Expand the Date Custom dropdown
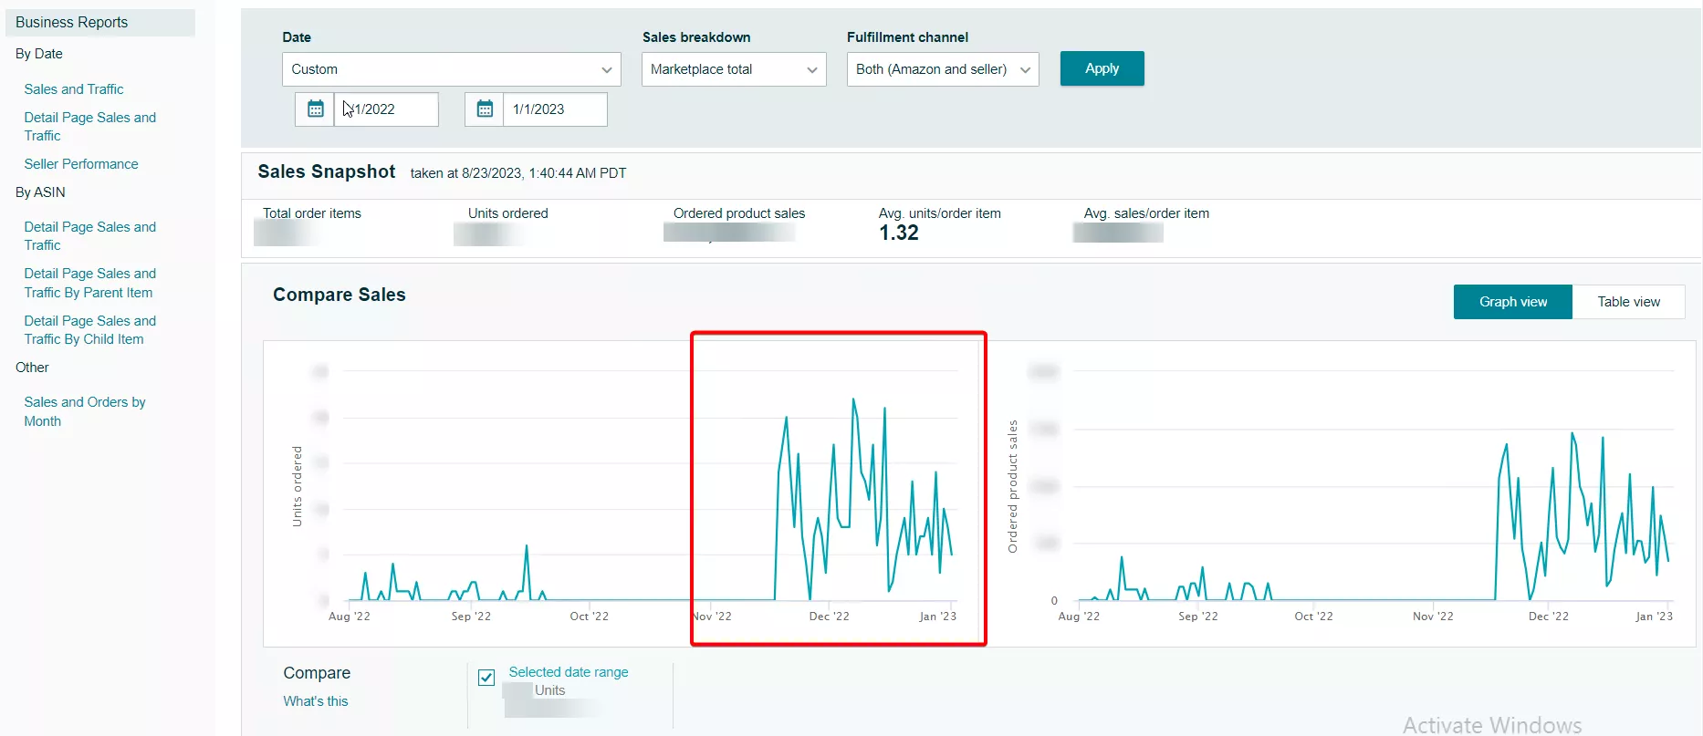Image resolution: width=1703 pixels, height=736 pixels. pyautogui.click(x=452, y=69)
